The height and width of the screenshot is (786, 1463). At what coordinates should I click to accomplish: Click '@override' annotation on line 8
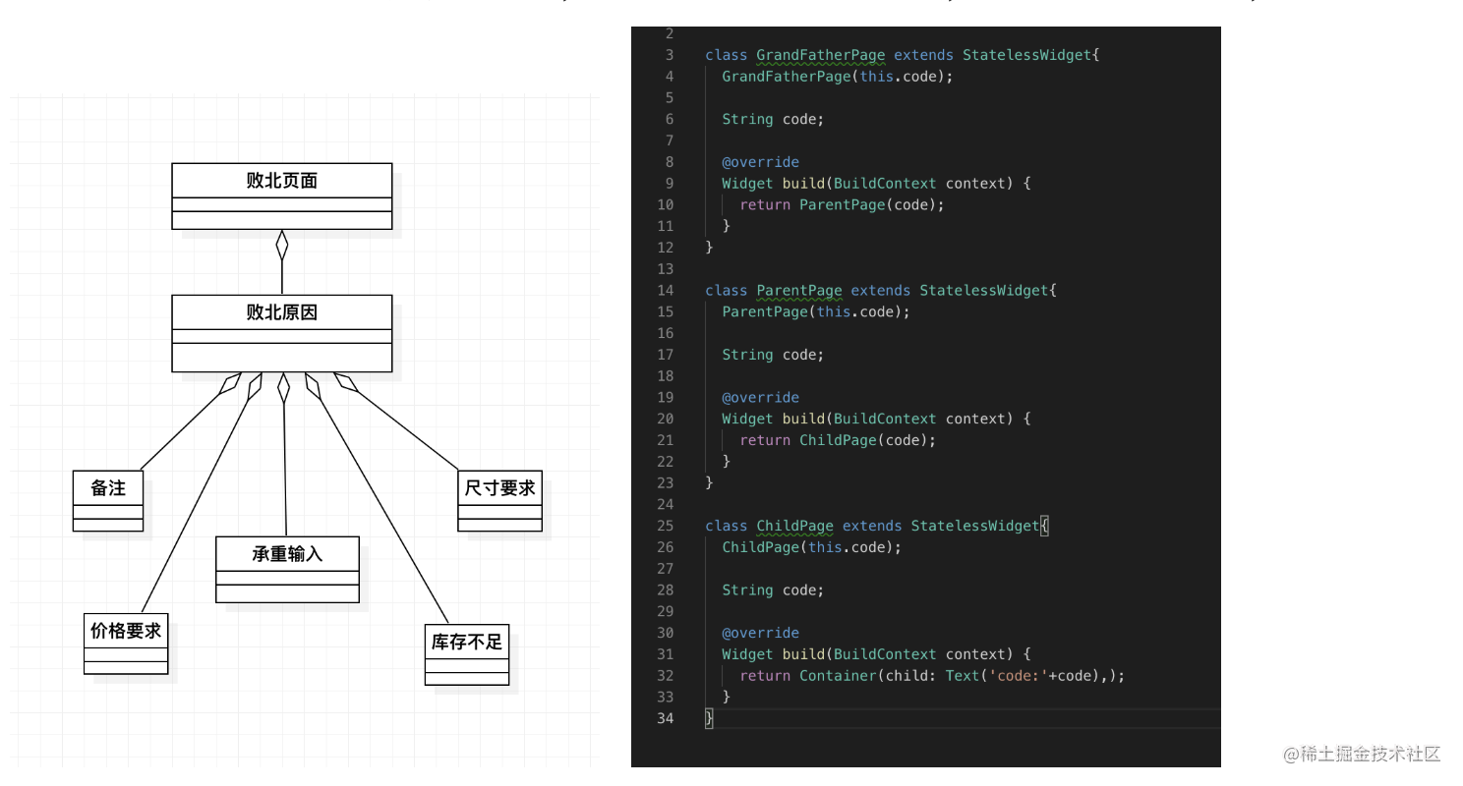pyautogui.click(x=760, y=162)
